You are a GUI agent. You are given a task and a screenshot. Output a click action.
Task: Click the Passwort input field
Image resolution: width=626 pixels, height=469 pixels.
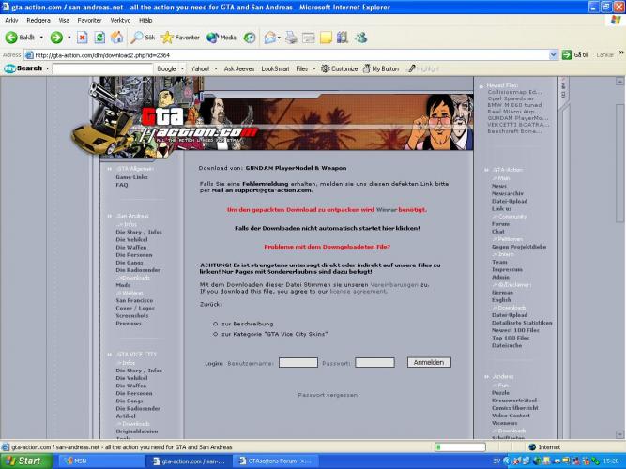click(x=374, y=362)
